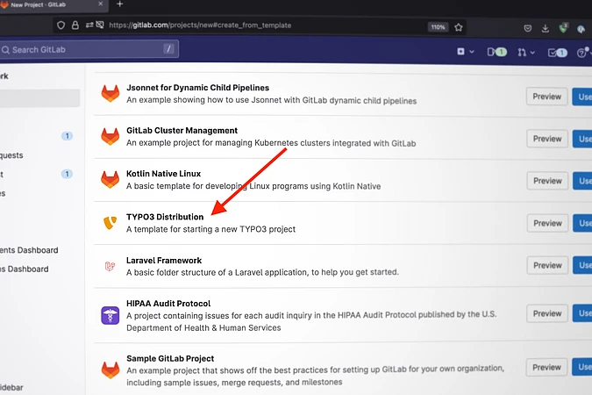Expand the help question mark dropdown
The width and height of the screenshot is (592, 395).
click(x=583, y=53)
